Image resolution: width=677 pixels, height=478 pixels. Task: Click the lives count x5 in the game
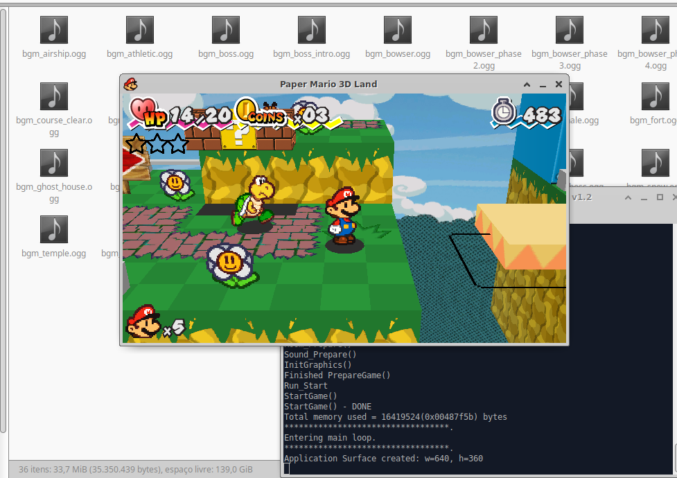(175, 328)
